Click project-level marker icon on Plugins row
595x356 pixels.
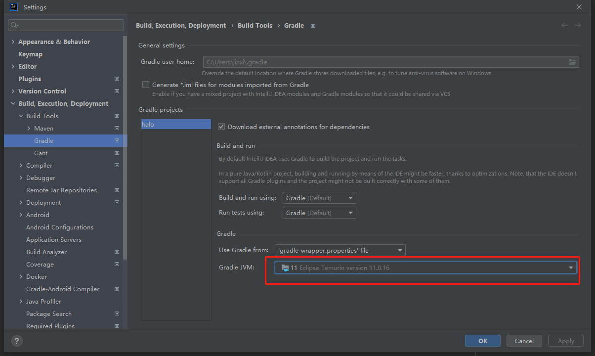click(117, 79)
